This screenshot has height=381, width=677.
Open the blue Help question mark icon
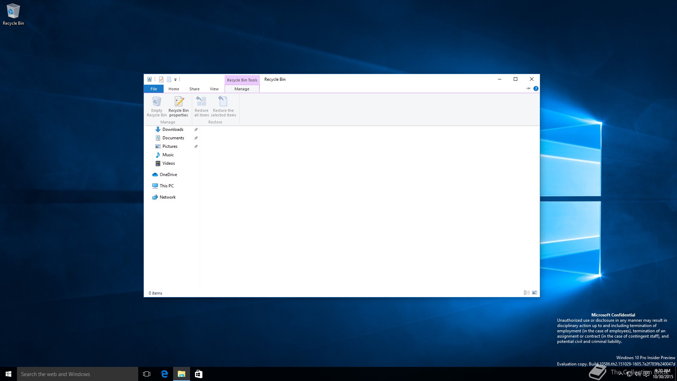click(536, 89)
